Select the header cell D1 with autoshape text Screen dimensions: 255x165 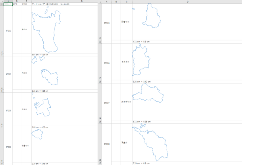pyautogui.click(x=65, y=4)
